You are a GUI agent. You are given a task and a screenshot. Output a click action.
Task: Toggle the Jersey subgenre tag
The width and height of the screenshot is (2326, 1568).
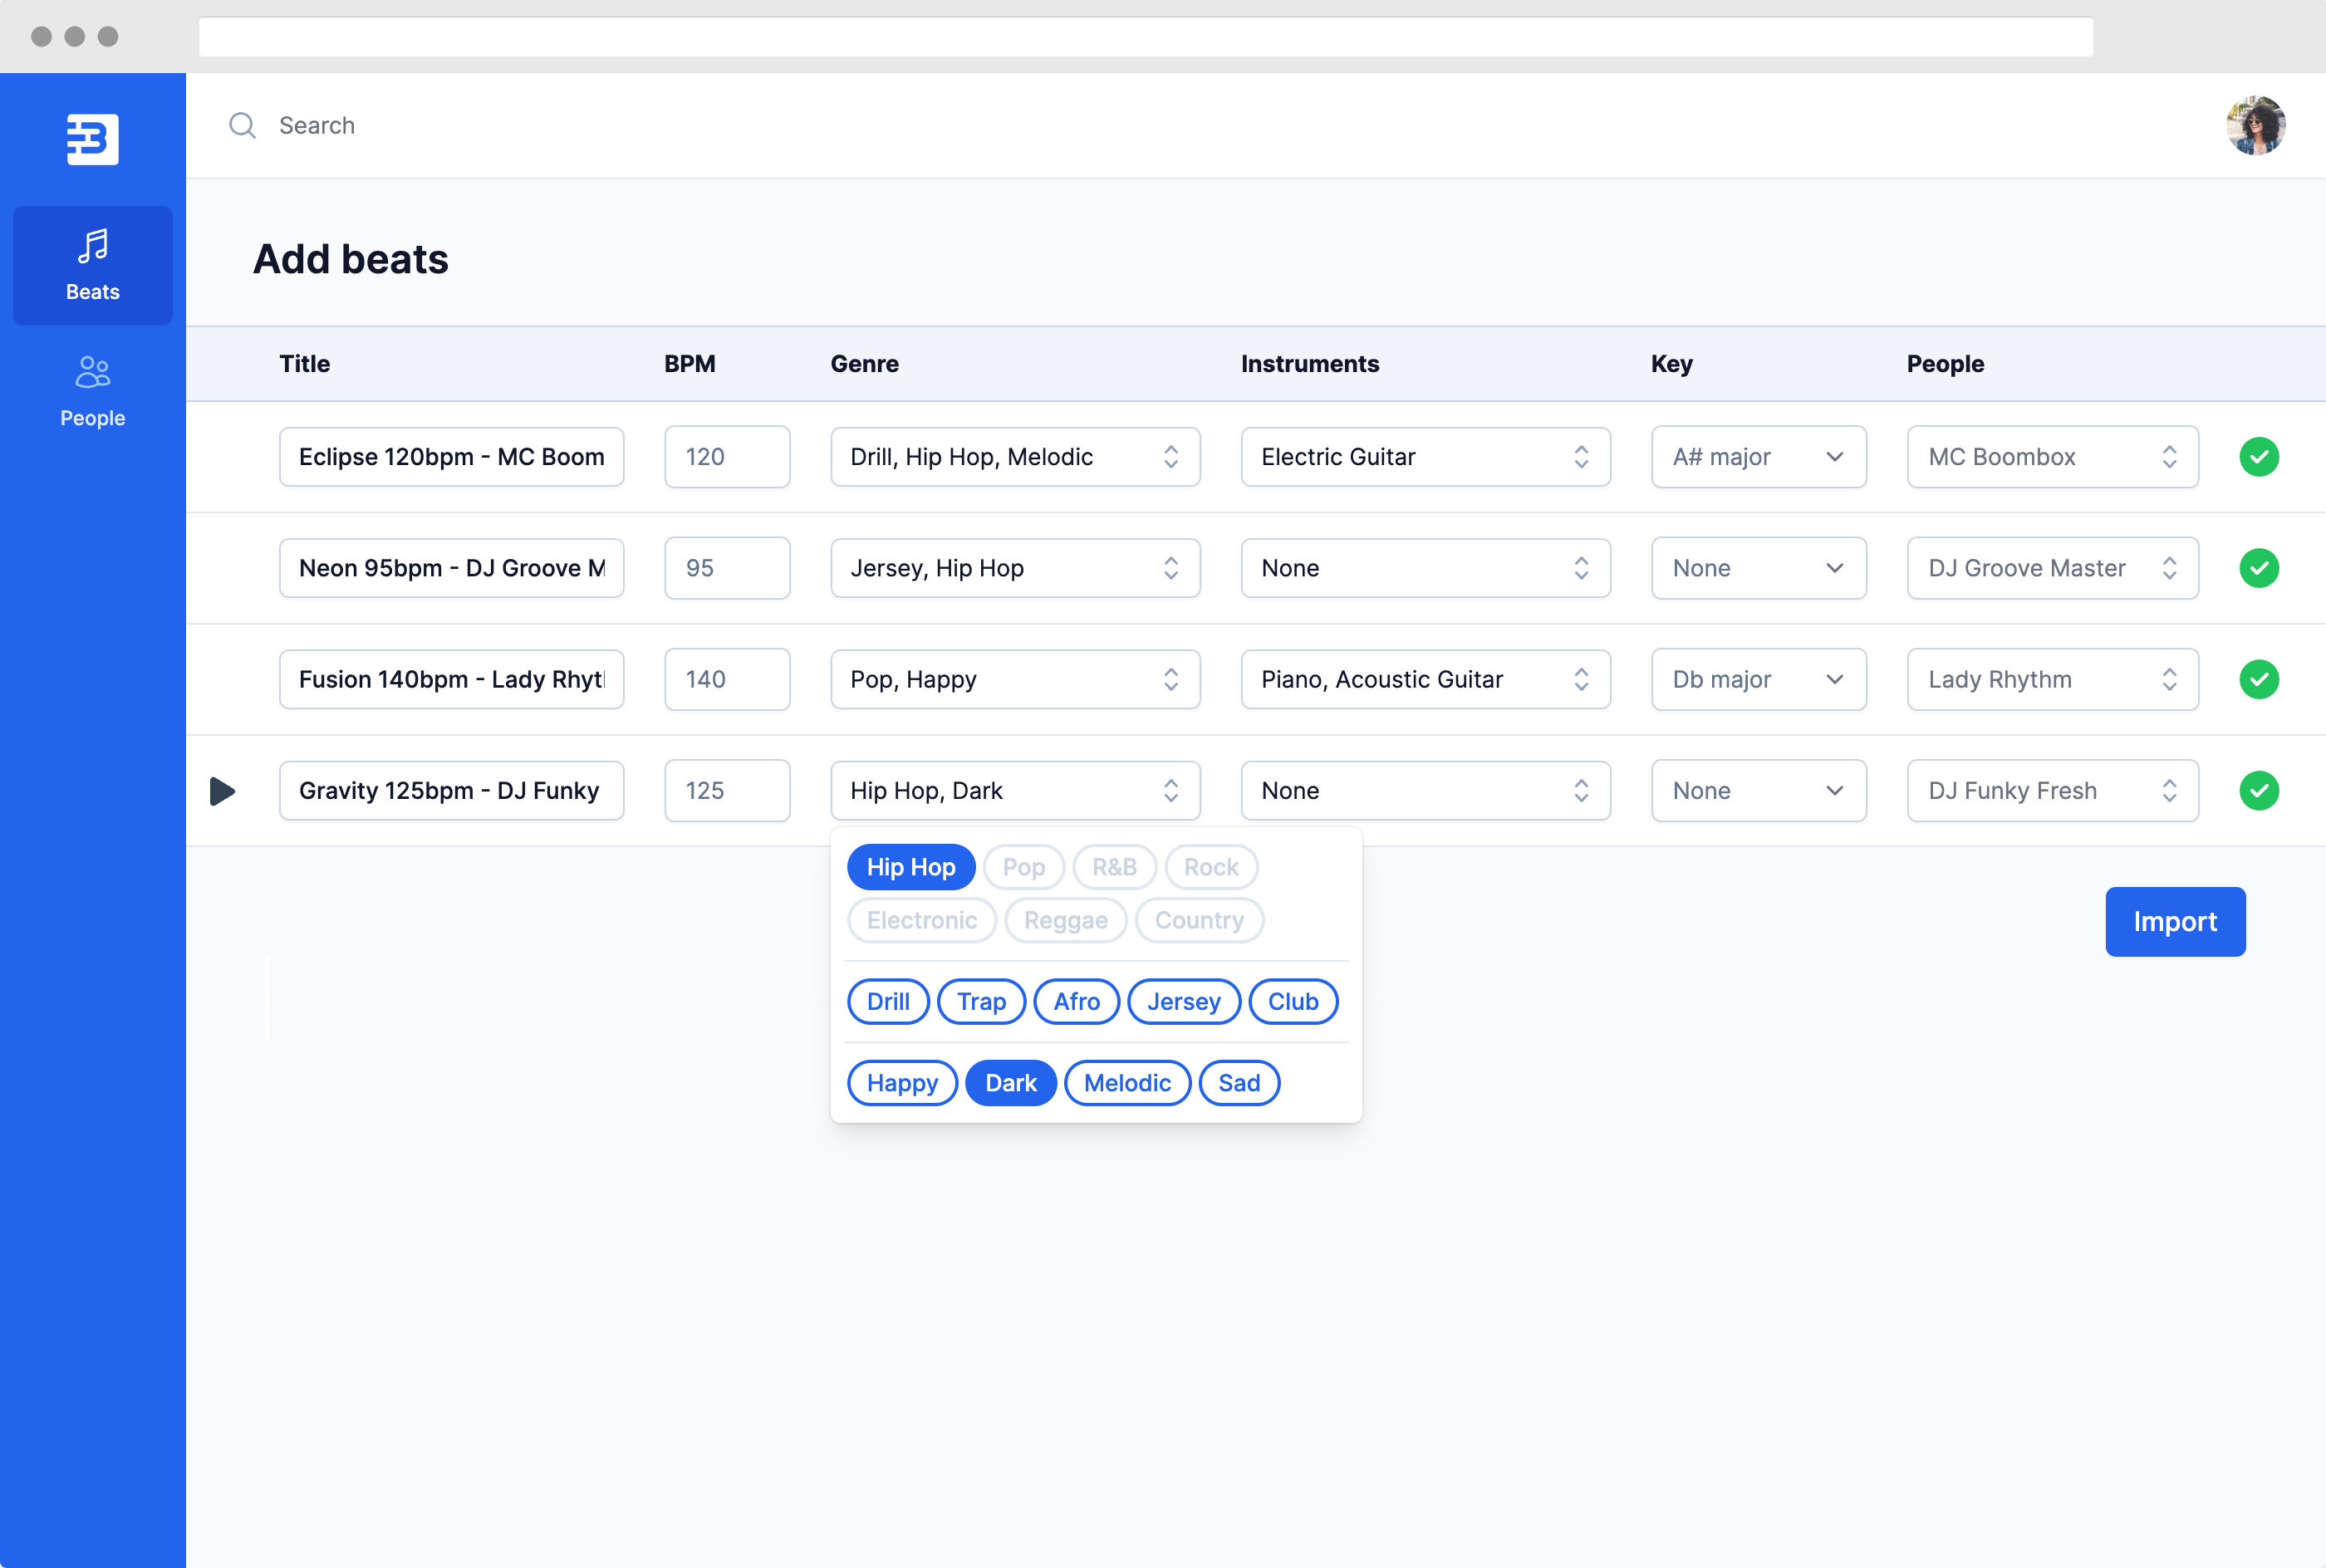pyautogui.click(x=1184, y=1001)
